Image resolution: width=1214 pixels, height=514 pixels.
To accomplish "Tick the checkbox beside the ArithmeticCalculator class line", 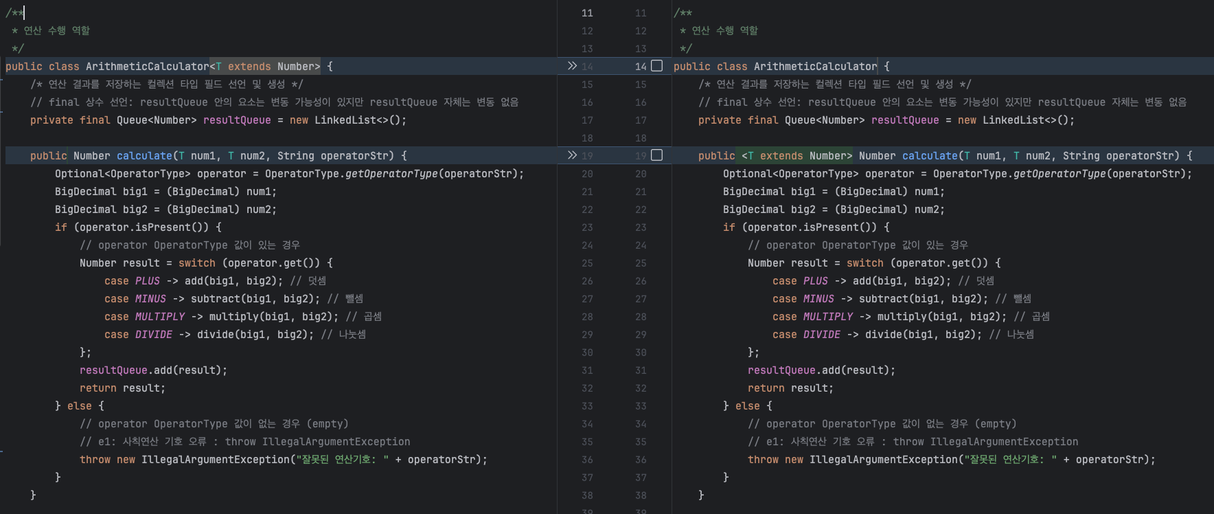I will [656, 66].
